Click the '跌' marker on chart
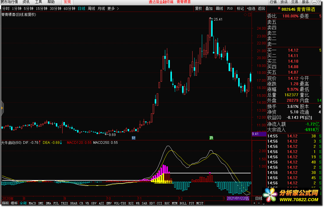This screenshot has height=207, width=324. (211, 138)
